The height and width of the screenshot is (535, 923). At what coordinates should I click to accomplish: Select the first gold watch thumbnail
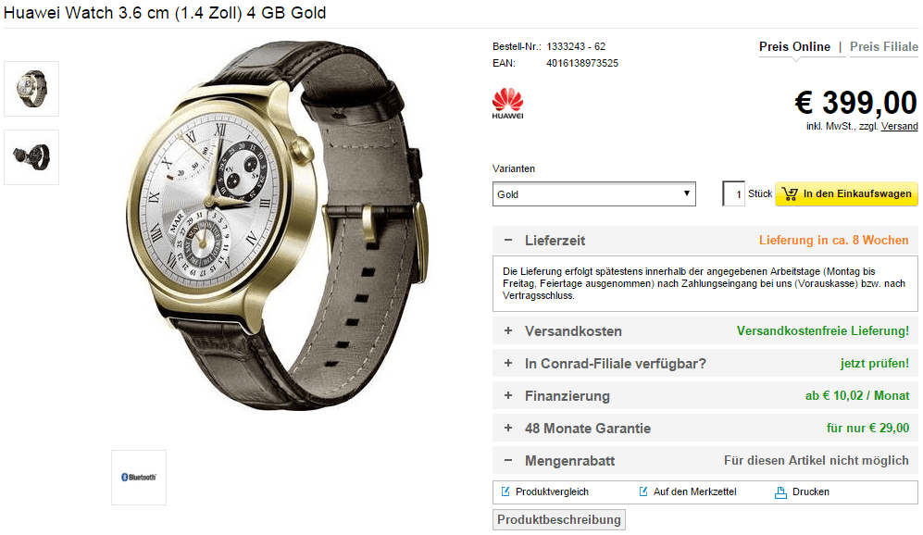31,89
